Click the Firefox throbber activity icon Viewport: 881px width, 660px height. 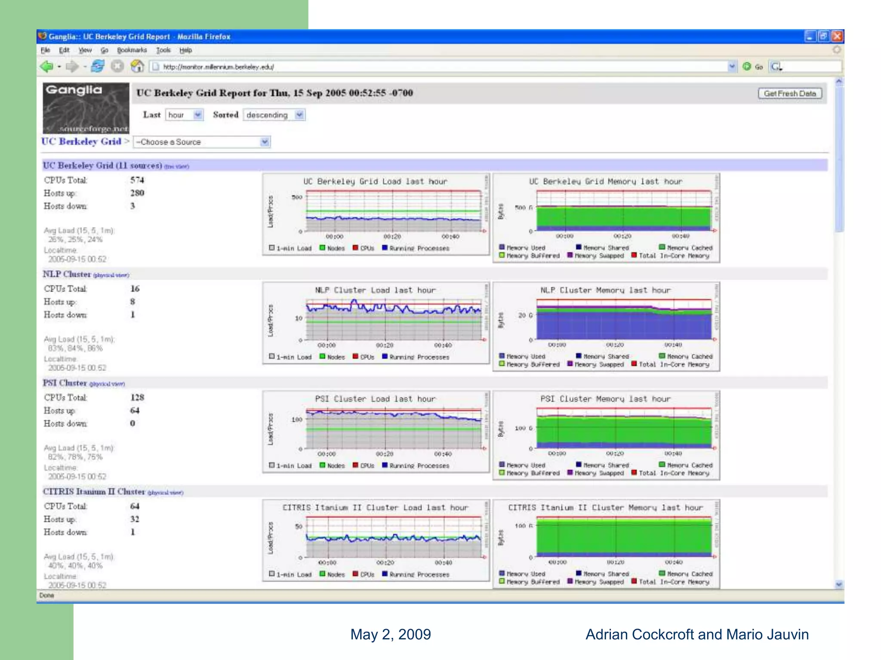coord(836,50)
